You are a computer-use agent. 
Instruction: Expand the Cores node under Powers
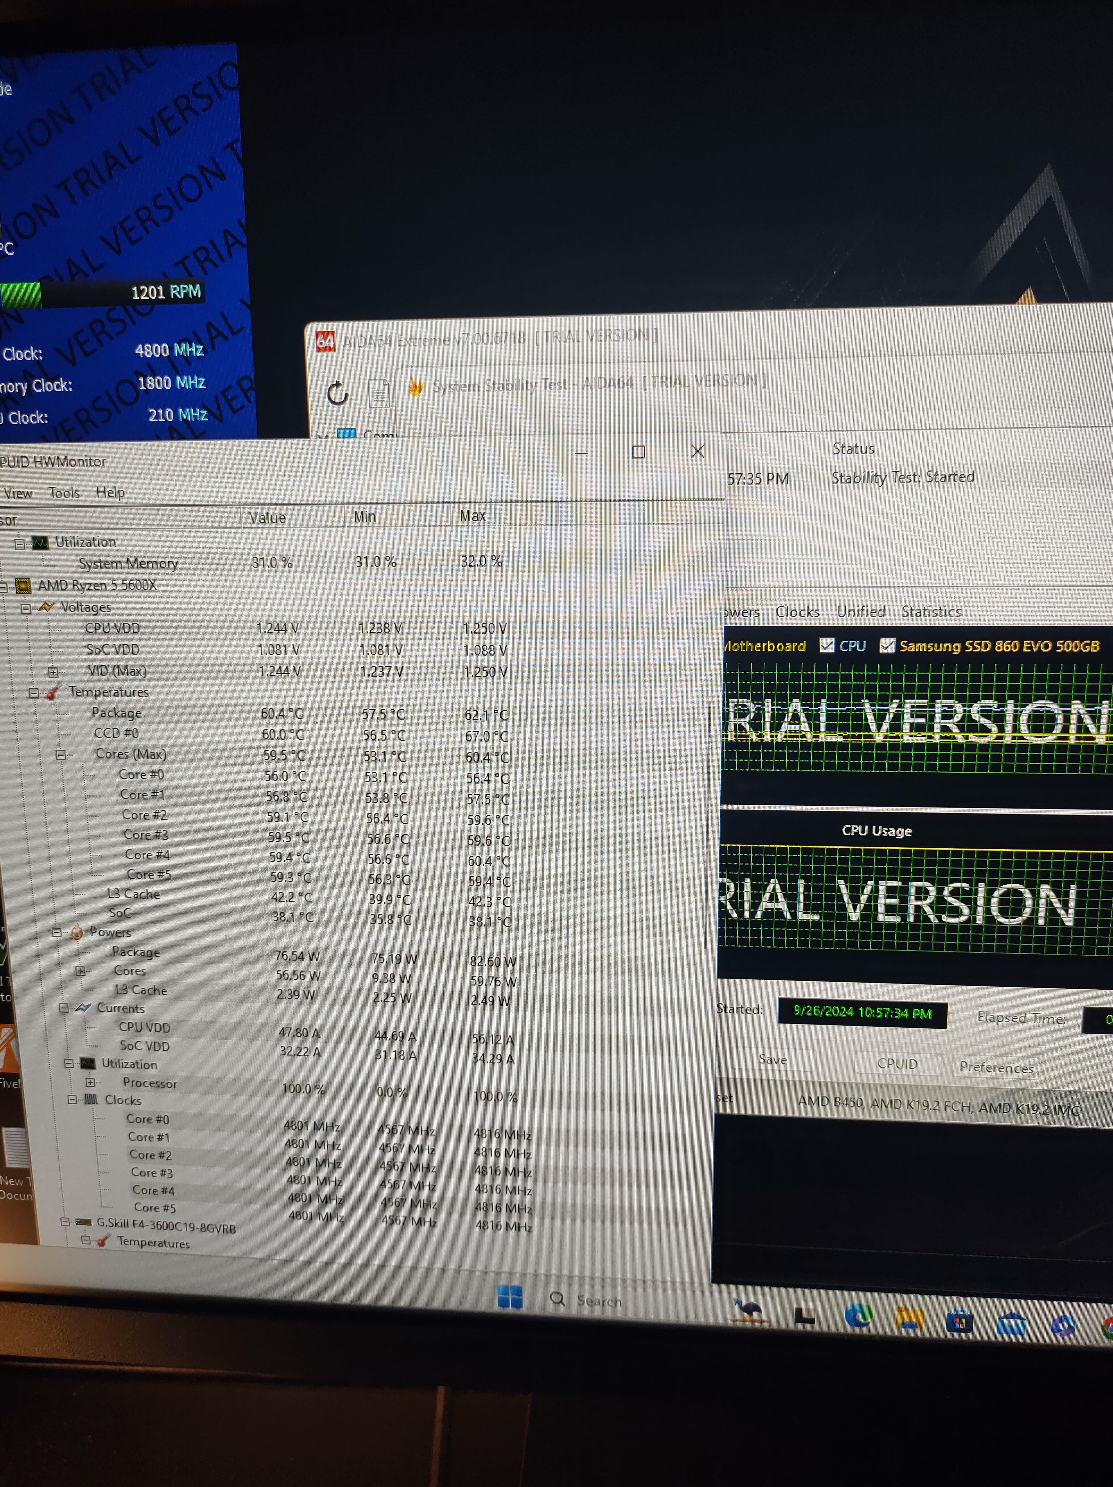pos(80,971)
